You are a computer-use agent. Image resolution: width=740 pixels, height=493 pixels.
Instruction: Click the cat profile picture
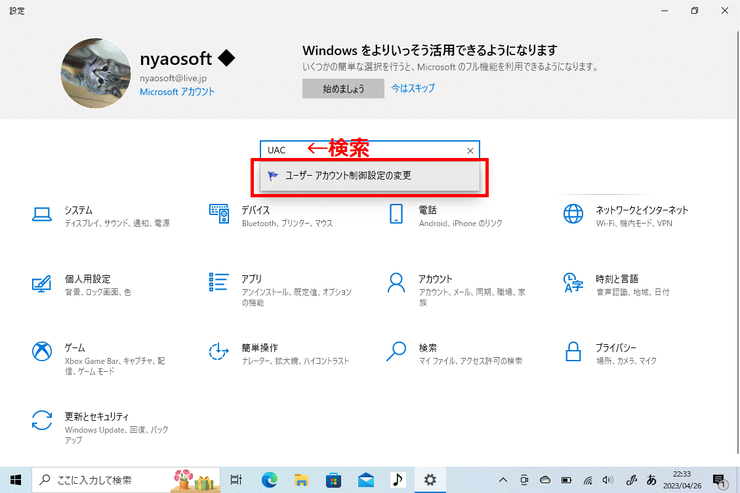pyautogui.click(x=96, y=73)
